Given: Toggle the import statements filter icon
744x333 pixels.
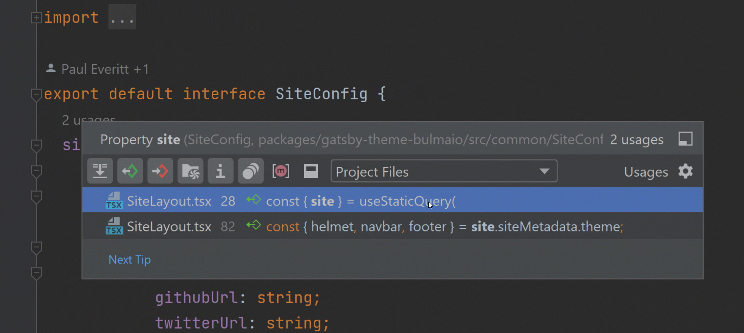Looking at the screenshot, I should point(100,171).
